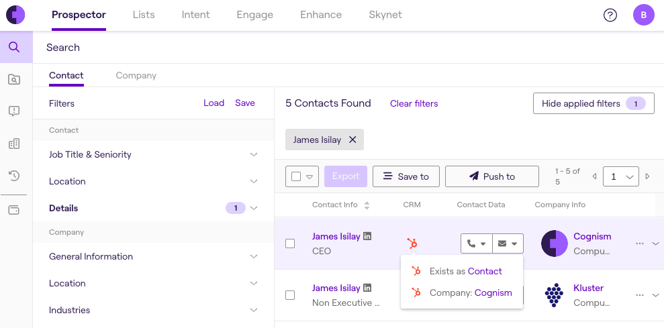Expand the Industries filter section
Screen dimensions: 664x328
[153, 310]
